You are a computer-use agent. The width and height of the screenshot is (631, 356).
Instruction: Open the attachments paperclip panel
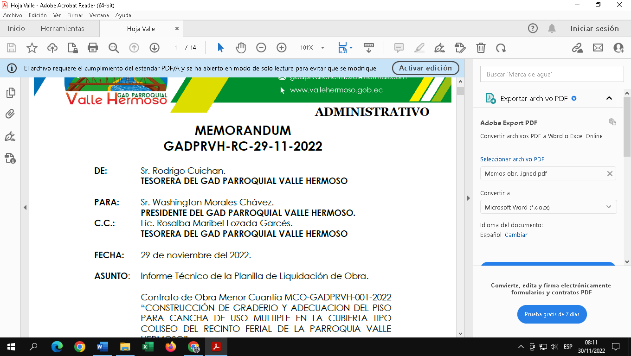pyautogui.click(x=10, y=114)
